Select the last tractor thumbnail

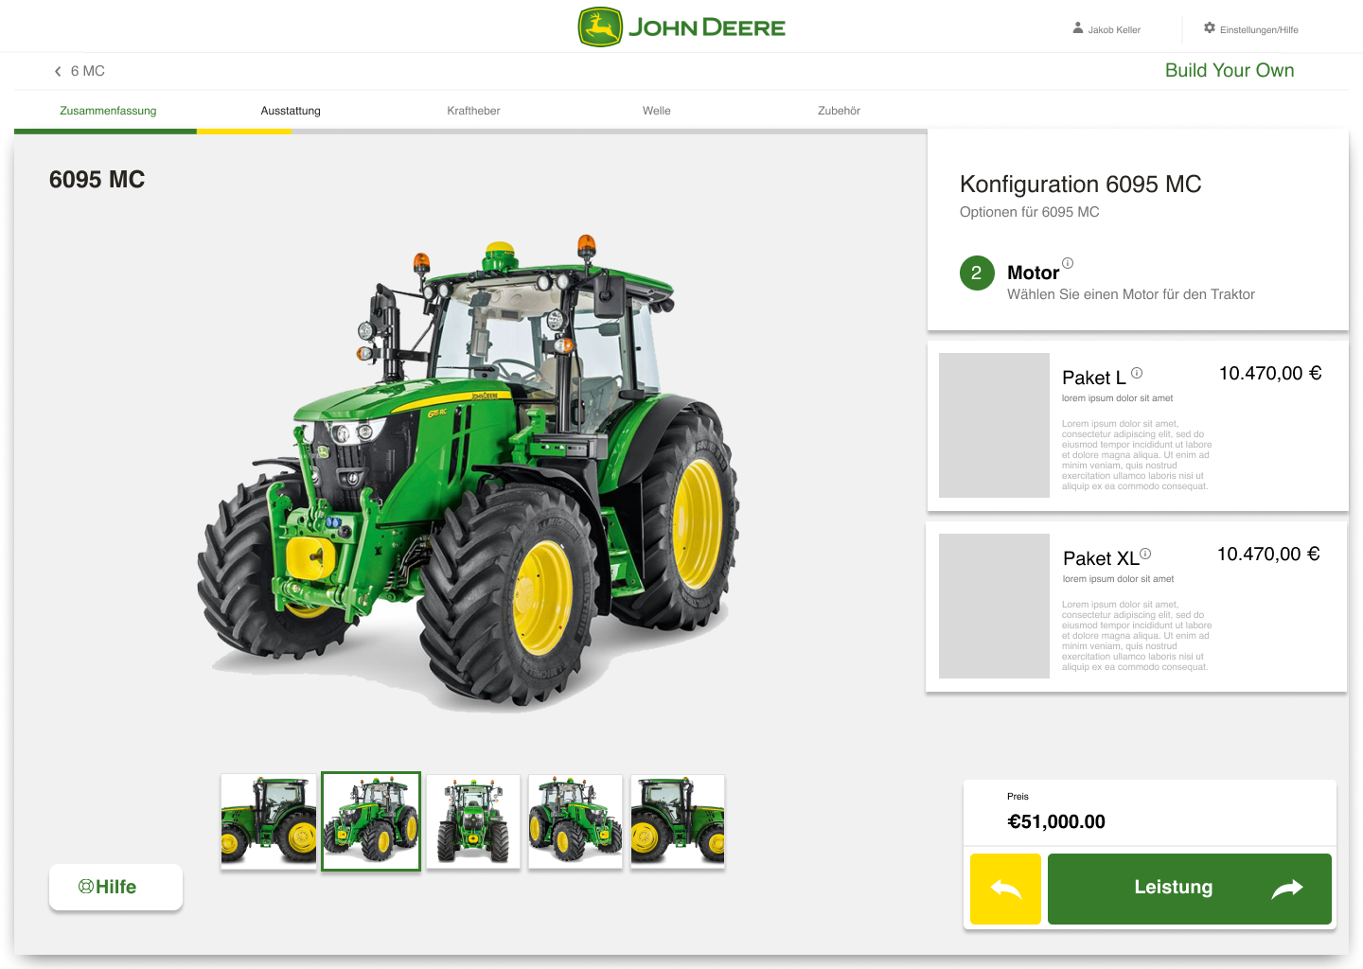click(x=678, y=820)
